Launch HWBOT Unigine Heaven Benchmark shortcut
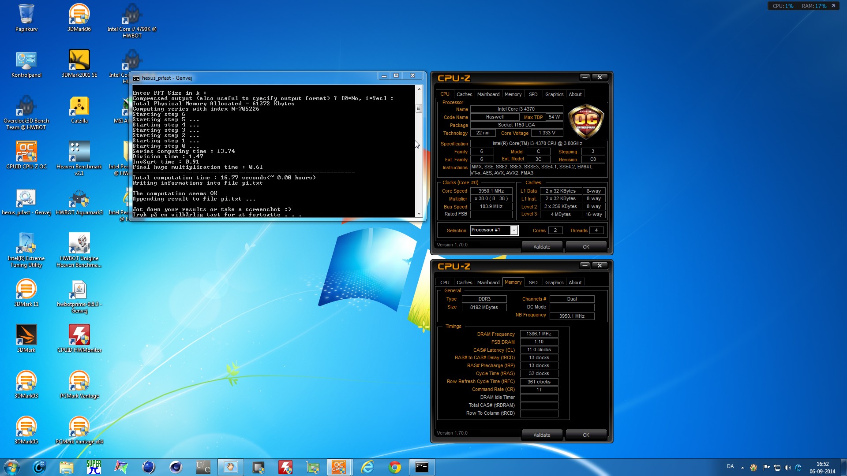The height and width of the screenshot is (476, 847). (79, 250)
